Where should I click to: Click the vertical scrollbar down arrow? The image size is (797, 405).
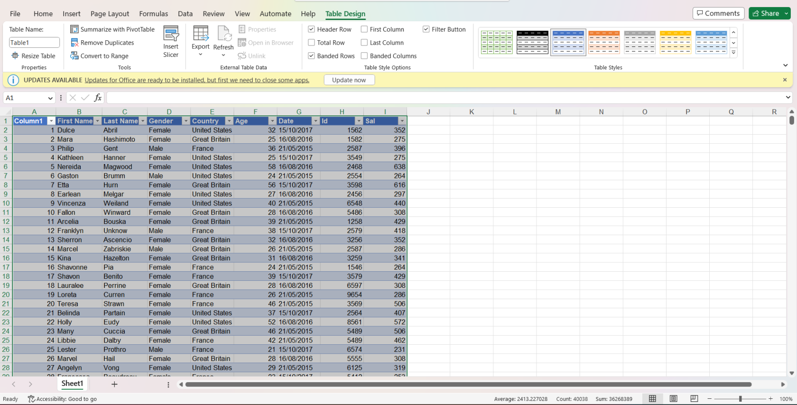pos(792,373)
